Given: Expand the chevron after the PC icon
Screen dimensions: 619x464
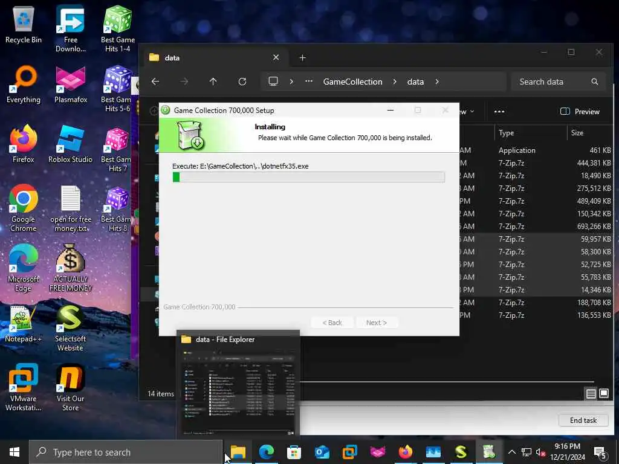Looking at the screenshot, I should pyautogui.click(x=291, y=82).
